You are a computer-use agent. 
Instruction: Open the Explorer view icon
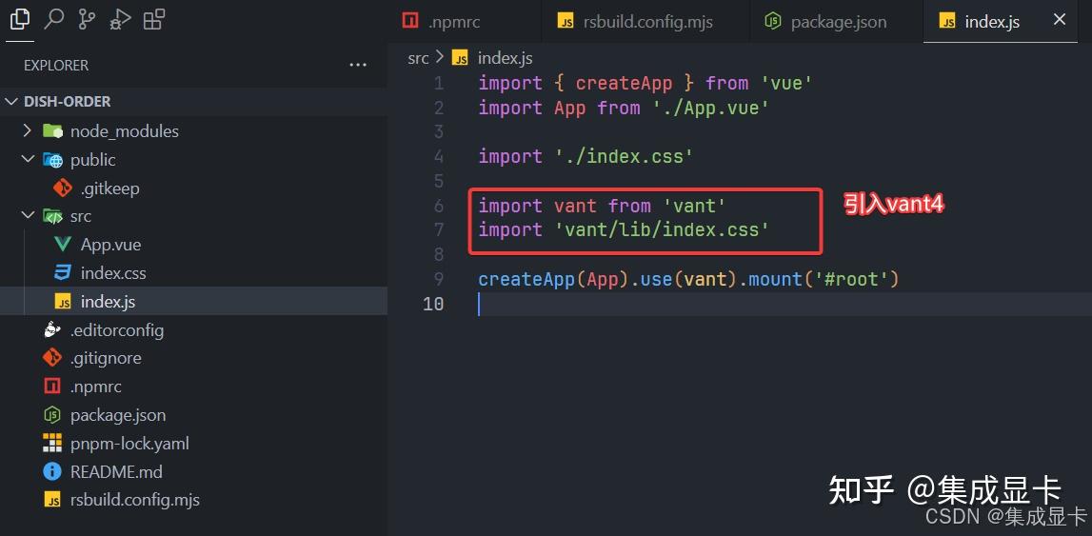(19, 19)
